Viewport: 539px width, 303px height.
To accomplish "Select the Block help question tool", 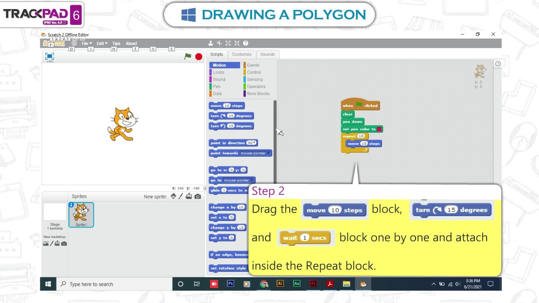I will [x=245, y=43].
